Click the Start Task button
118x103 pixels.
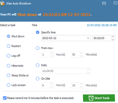(x=99, y=98)
